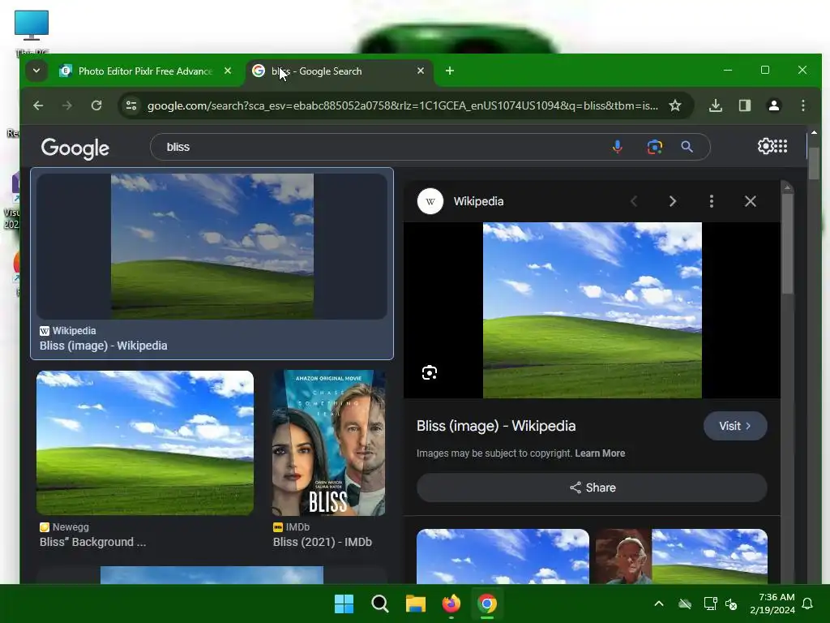830x623 pixels.
Task: Select the Wikipedia Bliss result thumbnail
Action: [x=212, y=247]
